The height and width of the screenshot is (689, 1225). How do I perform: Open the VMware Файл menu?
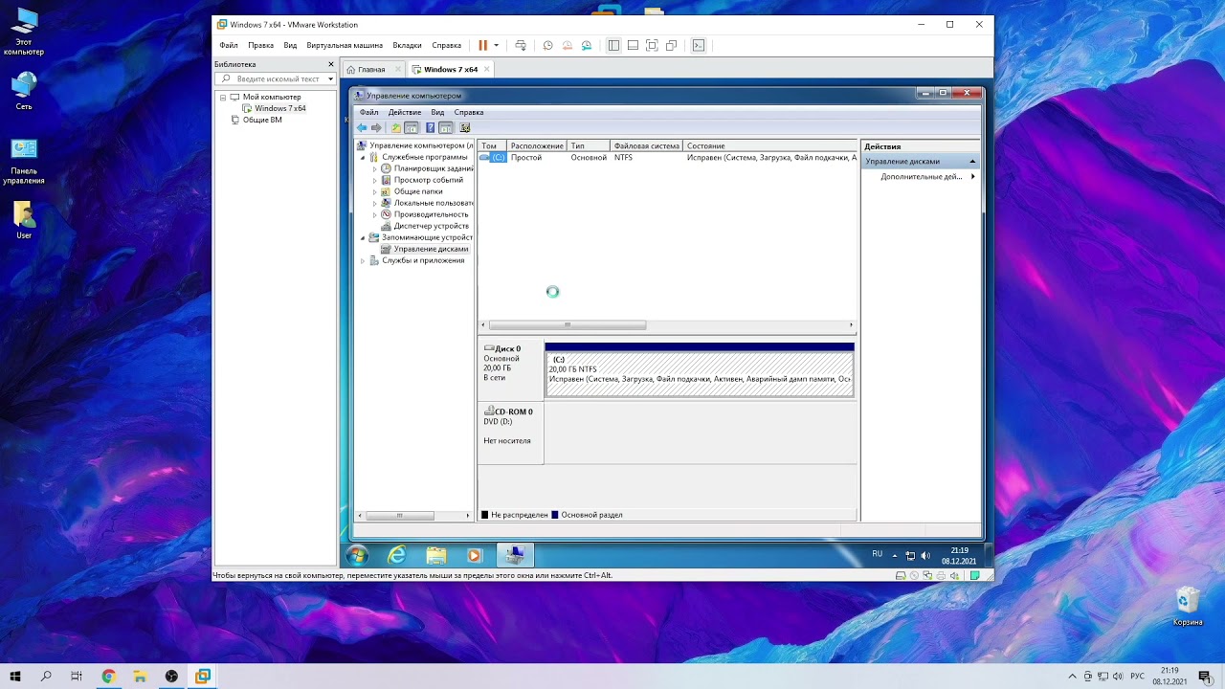[x=229, y=45]
